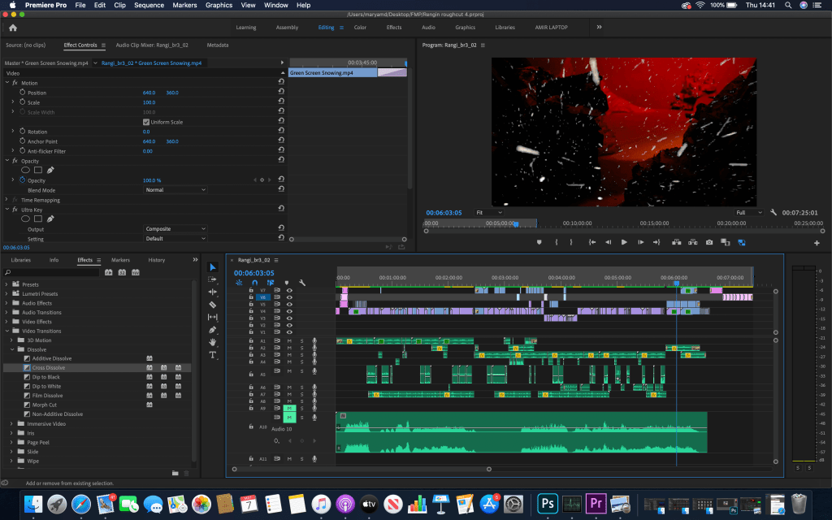Open the Blend Mode dropdown
The image size is (832, 520).
click(175, 190)
